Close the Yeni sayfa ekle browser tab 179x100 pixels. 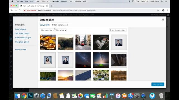click(47, 6)
